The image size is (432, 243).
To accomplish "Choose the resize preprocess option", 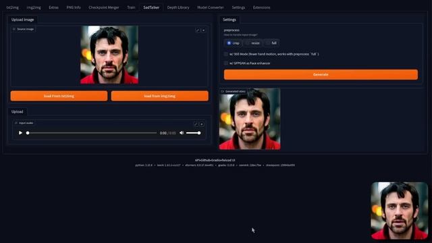I will [x=252, y=43].
